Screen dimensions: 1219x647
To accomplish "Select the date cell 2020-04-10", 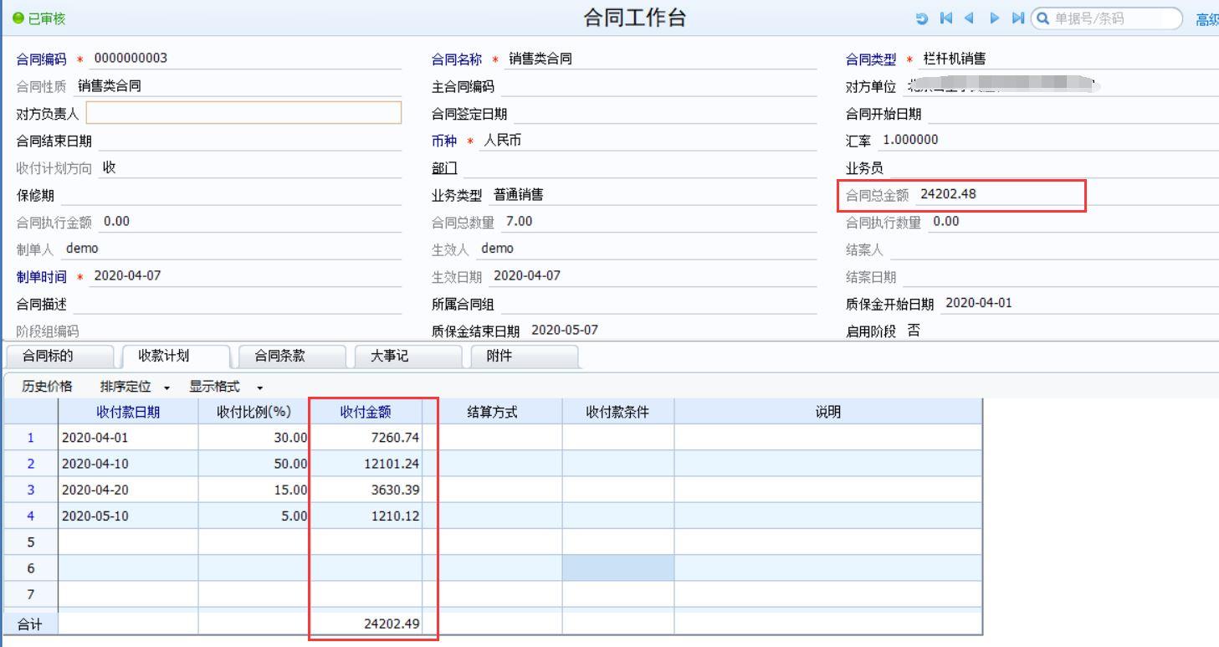I will pos(128,463).
